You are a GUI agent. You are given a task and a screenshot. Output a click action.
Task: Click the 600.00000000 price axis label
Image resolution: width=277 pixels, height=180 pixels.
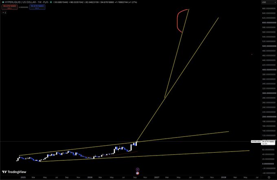[x=269, y=23]
